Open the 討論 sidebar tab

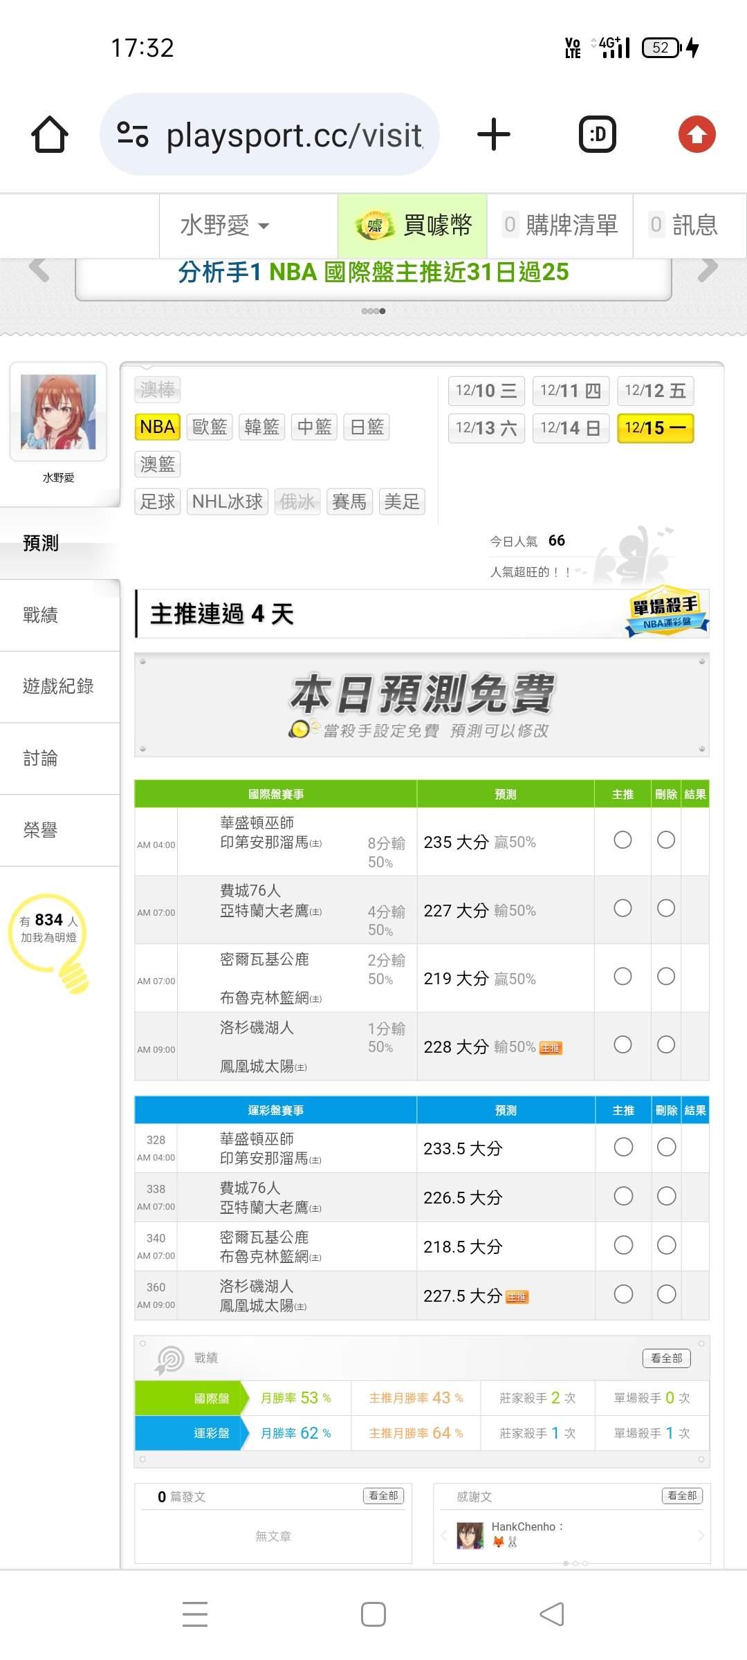click(59, 758)
